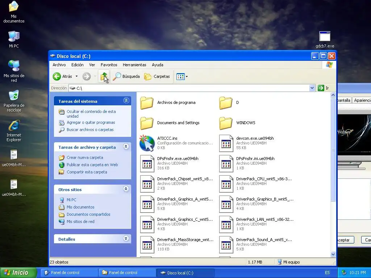
Task: Toggle the Carpetas folder pane
Action: 157,76
